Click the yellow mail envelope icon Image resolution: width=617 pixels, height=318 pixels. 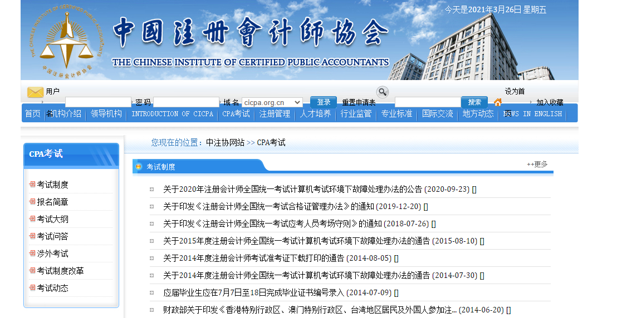(36, 92)
